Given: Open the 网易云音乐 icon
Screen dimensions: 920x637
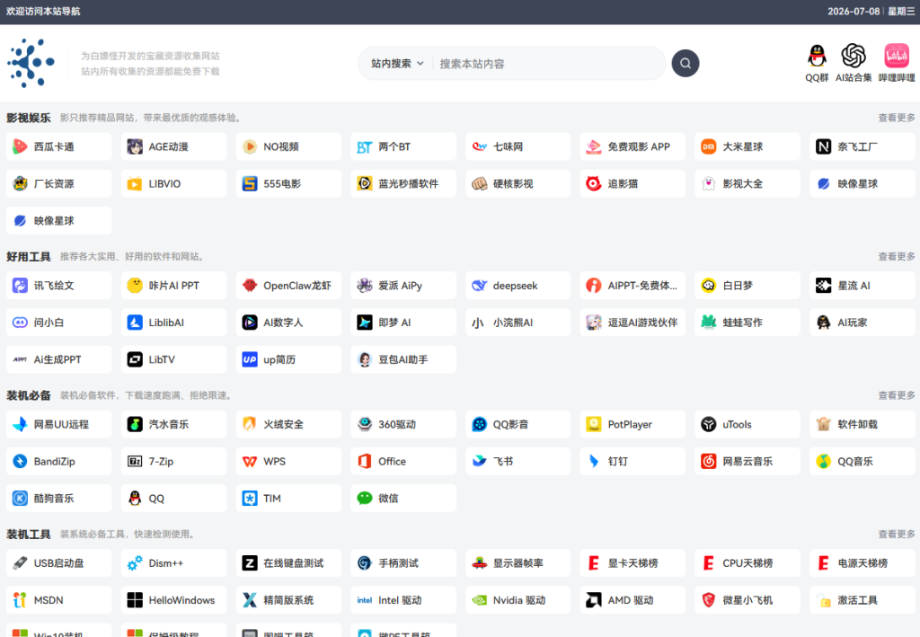Looking at the screenshot, I should (x=709, y=462).
